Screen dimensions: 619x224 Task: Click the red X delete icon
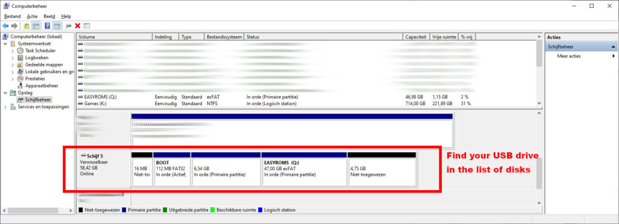point(78,25)
